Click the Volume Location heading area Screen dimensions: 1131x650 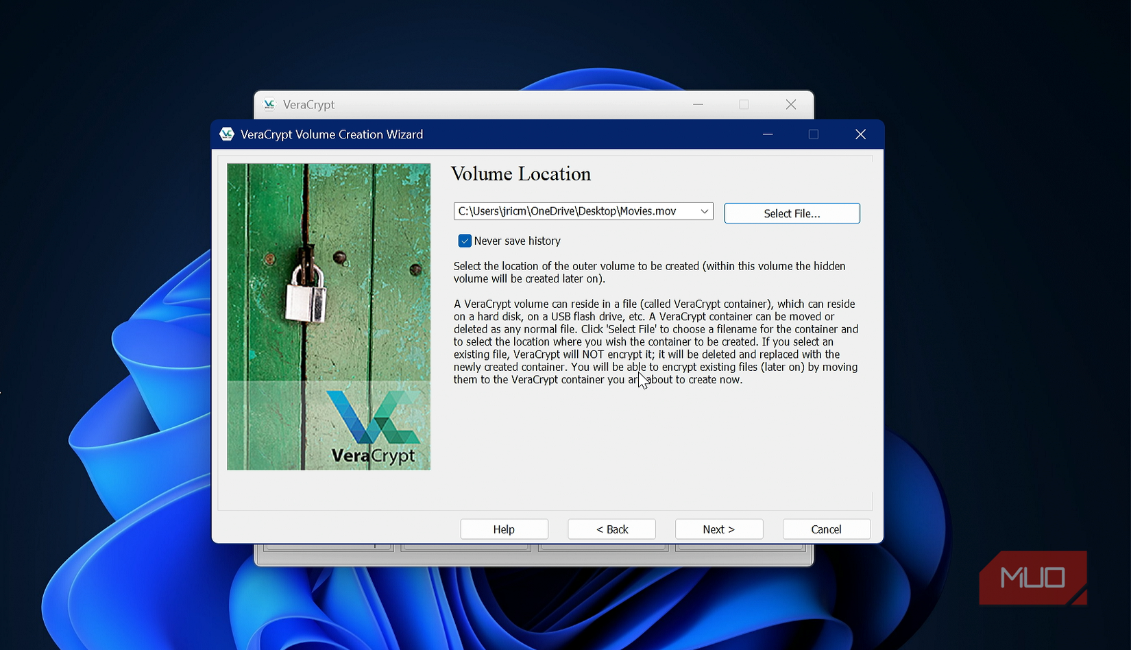[521, 174]
